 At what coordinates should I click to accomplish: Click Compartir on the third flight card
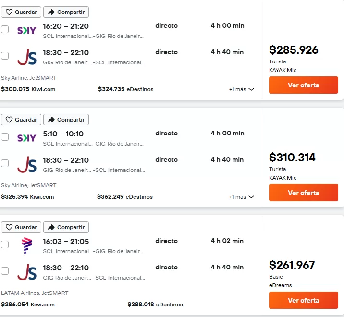[66, 227]
